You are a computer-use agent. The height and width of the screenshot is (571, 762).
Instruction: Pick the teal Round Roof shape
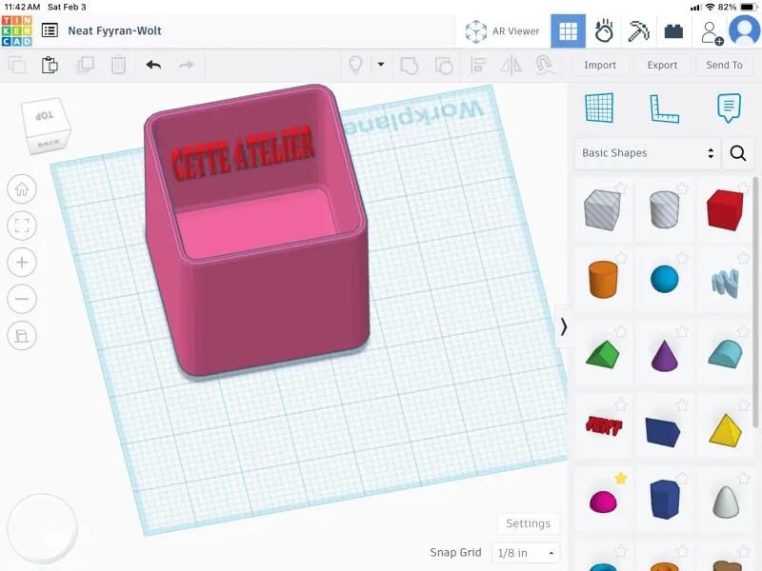(725, 353)
